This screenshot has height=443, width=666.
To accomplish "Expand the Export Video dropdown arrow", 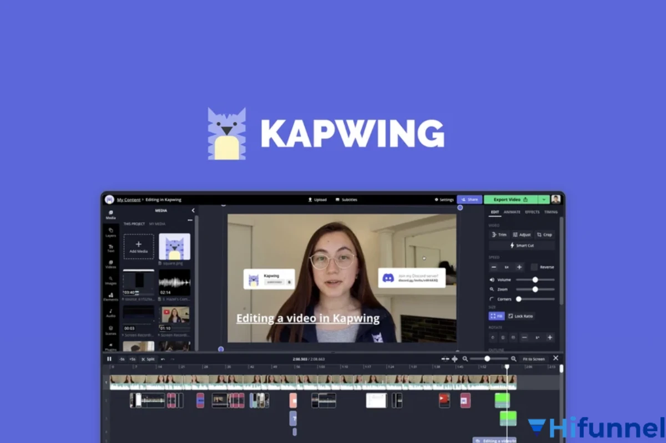I will click(544, 200).
